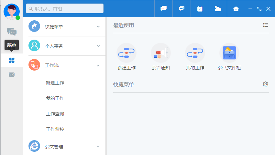This screenshot has width=275, height=155.
Task: Open the cloud icon in top toolbar
Action: click(x=218, y=9)
